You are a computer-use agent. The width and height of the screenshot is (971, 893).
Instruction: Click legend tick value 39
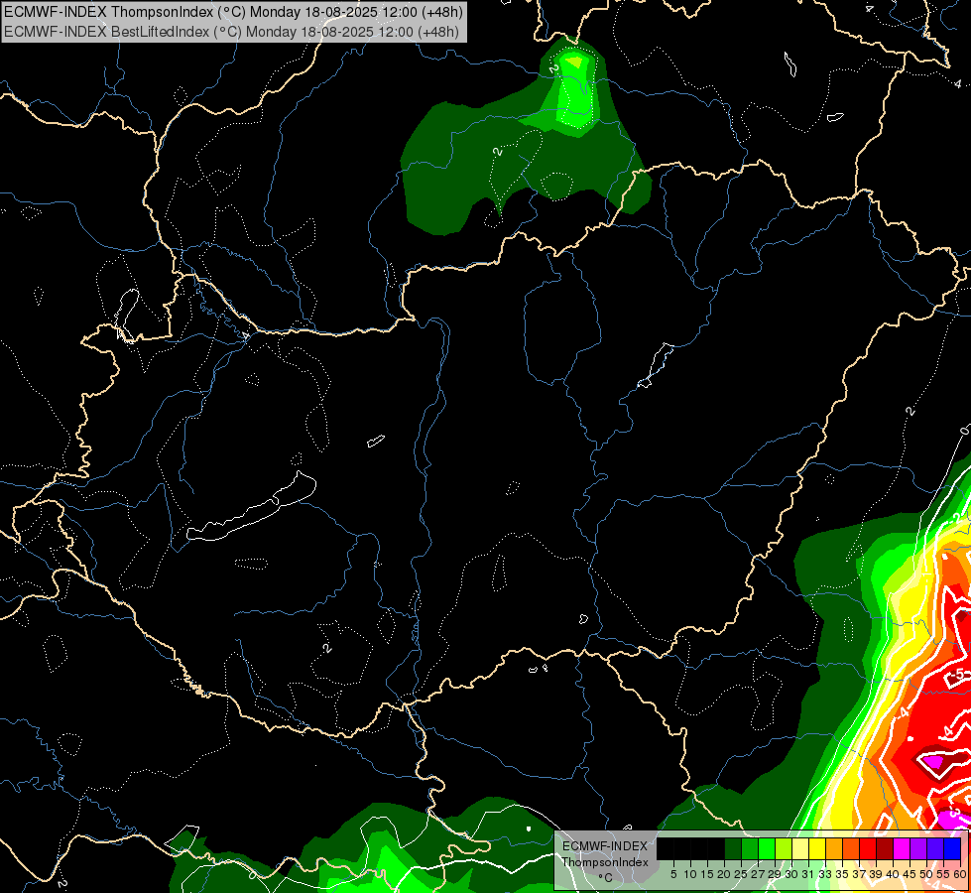click(x=876, y=874)
